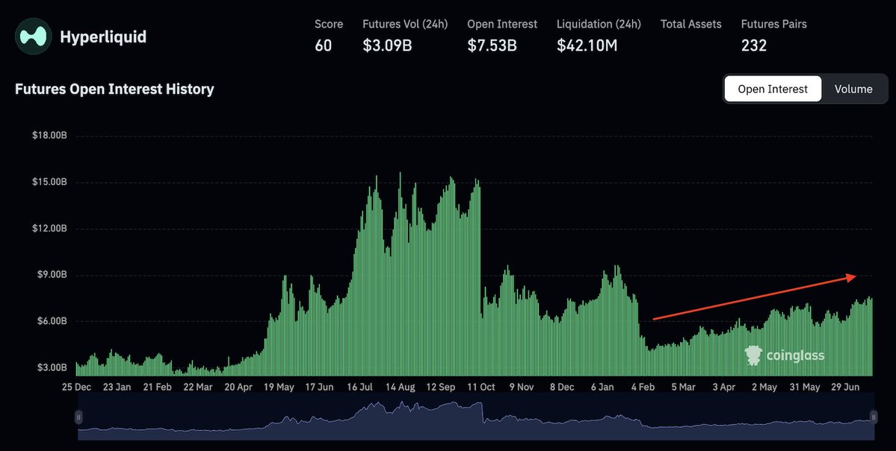
Task: Click the Liquidation (24h) $42.10M value
Action: (587, 46)
